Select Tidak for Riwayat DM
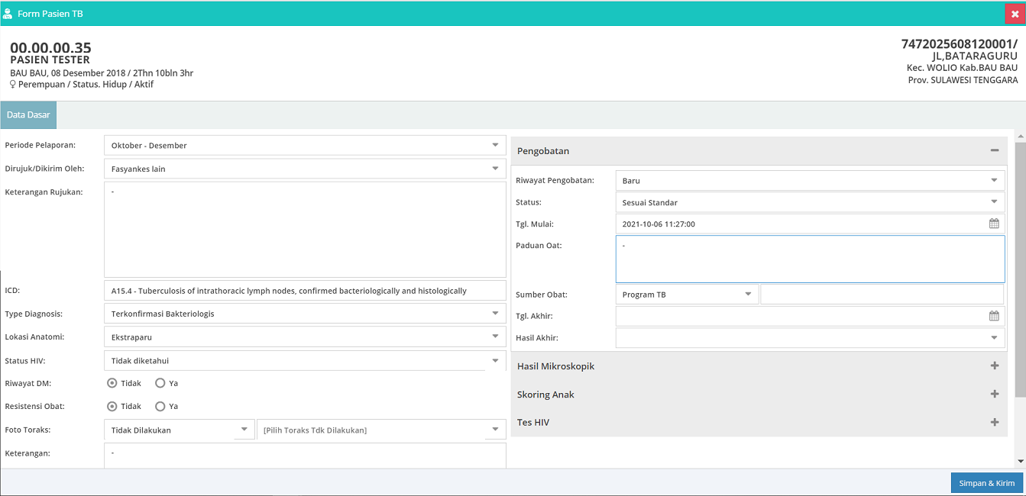 click(112, 383)
